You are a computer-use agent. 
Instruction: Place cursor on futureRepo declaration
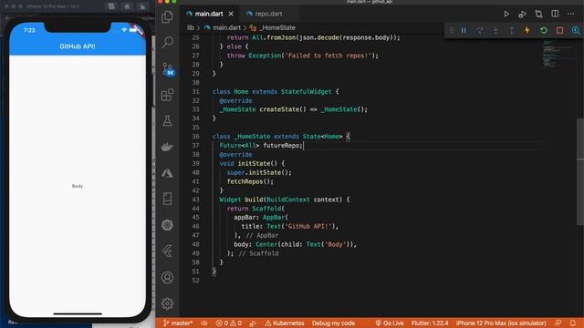[282, 146]
